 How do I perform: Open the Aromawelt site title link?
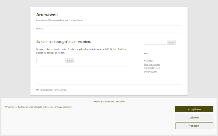[47, 15]
